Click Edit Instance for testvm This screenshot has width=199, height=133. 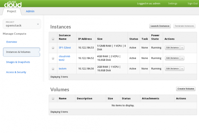tap(172, 69)
